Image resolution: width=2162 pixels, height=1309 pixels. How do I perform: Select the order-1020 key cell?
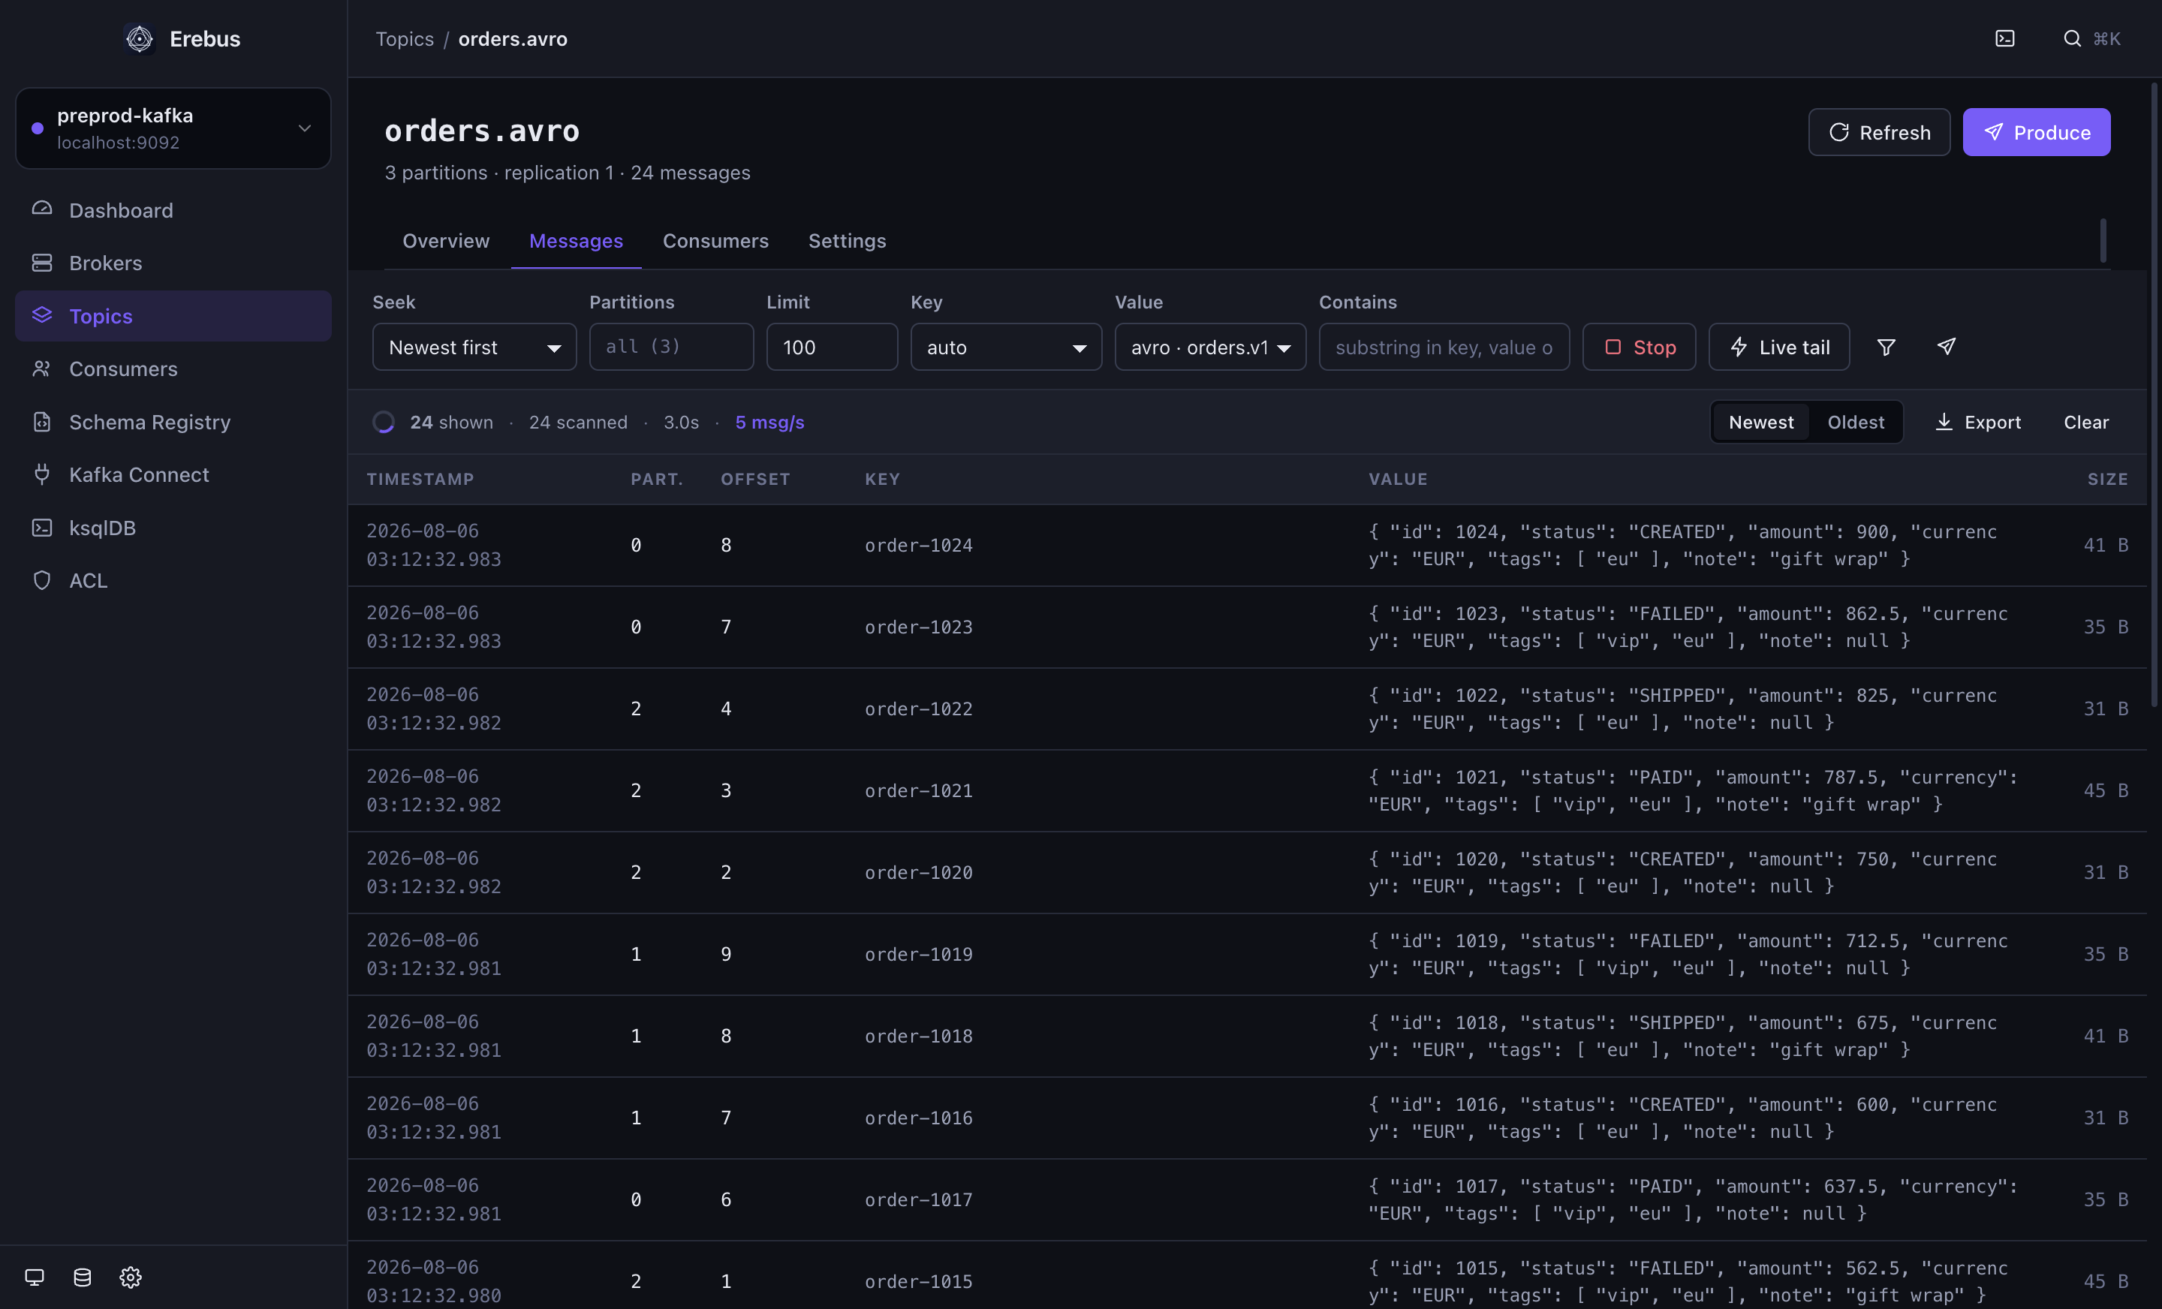click(x=919, y=873)
